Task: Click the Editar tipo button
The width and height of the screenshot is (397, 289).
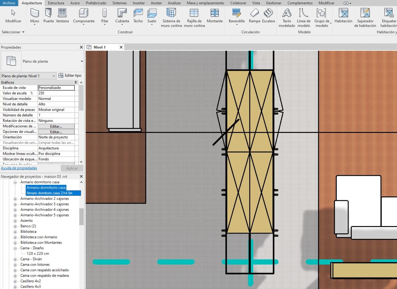Action: 70,76
